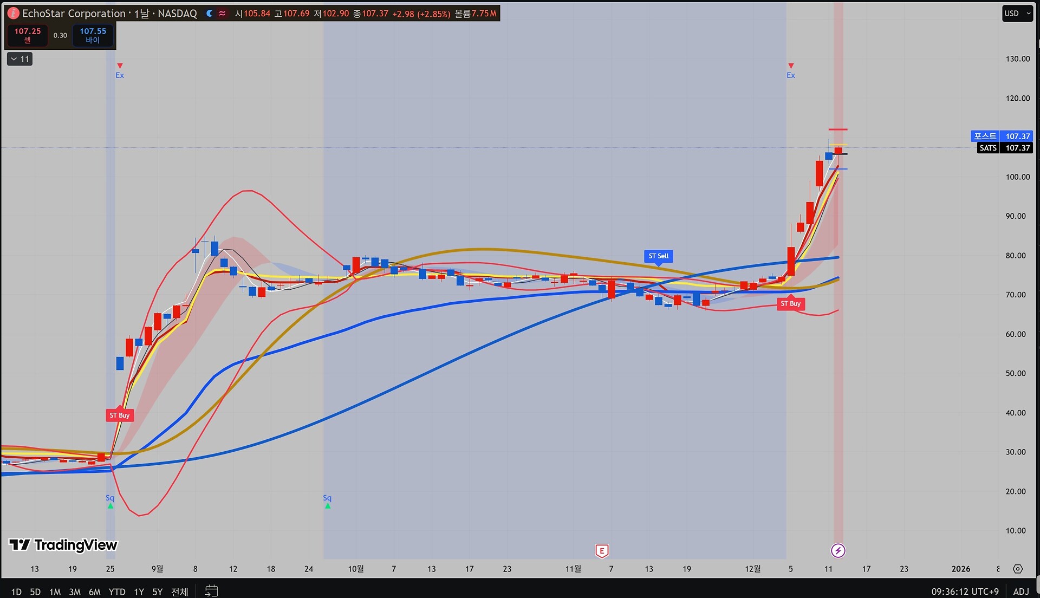This screenshot has width=1040, height=598.
Task: Open the USD currency dropdown
Action: pos(1017,14)
